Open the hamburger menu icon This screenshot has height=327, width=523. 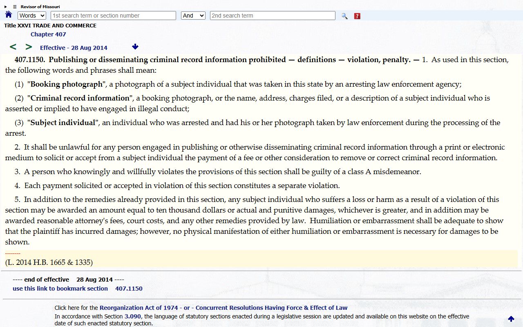pyautogui.click(x=15, y=7)
